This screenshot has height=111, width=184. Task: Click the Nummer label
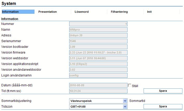(x=8, y=24)
